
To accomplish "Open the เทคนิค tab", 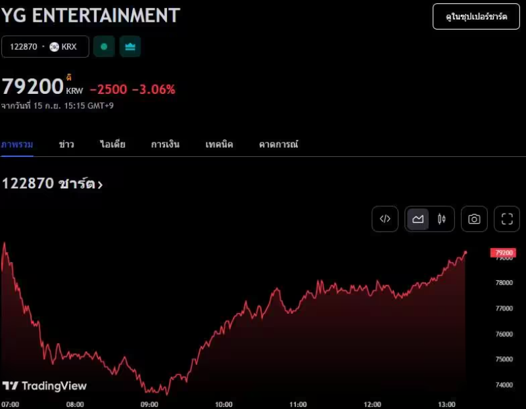I will click(x=219, y=144).
